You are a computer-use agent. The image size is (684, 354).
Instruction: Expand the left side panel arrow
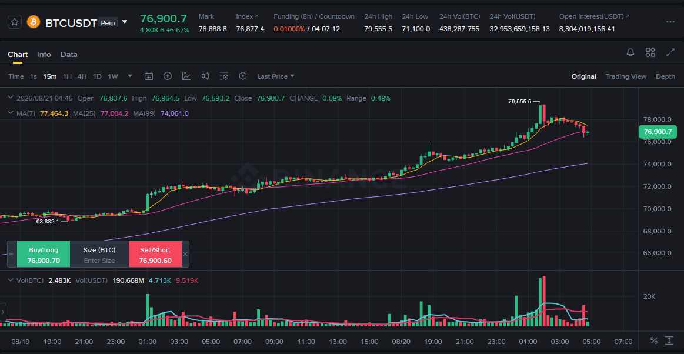point(3,313)
